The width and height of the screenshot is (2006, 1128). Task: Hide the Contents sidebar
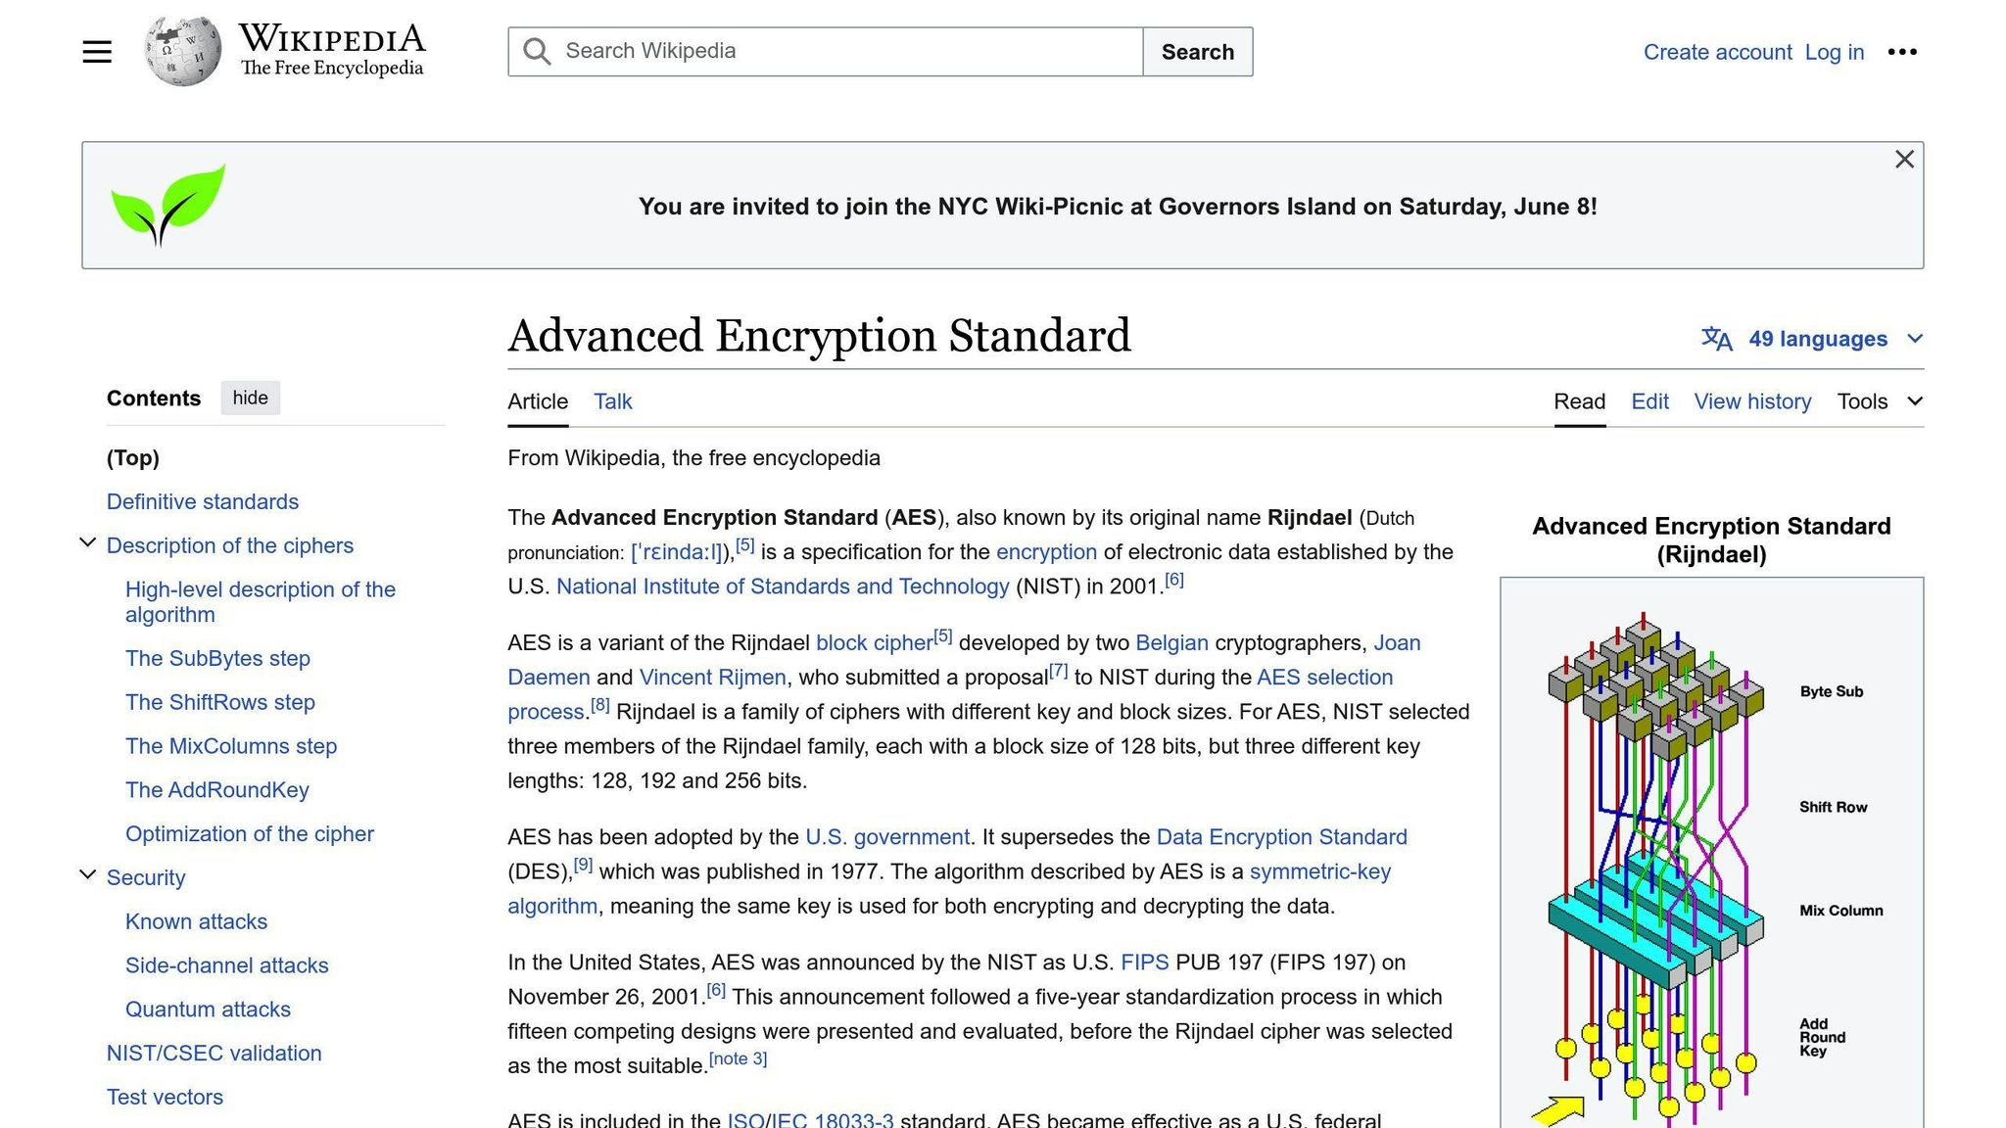point(250,398)
